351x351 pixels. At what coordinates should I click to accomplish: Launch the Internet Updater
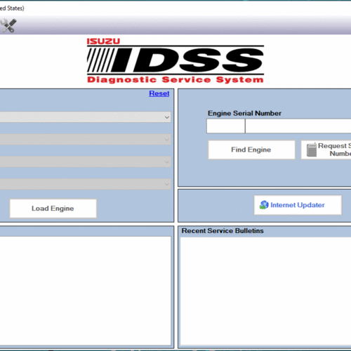pos(298,205)
